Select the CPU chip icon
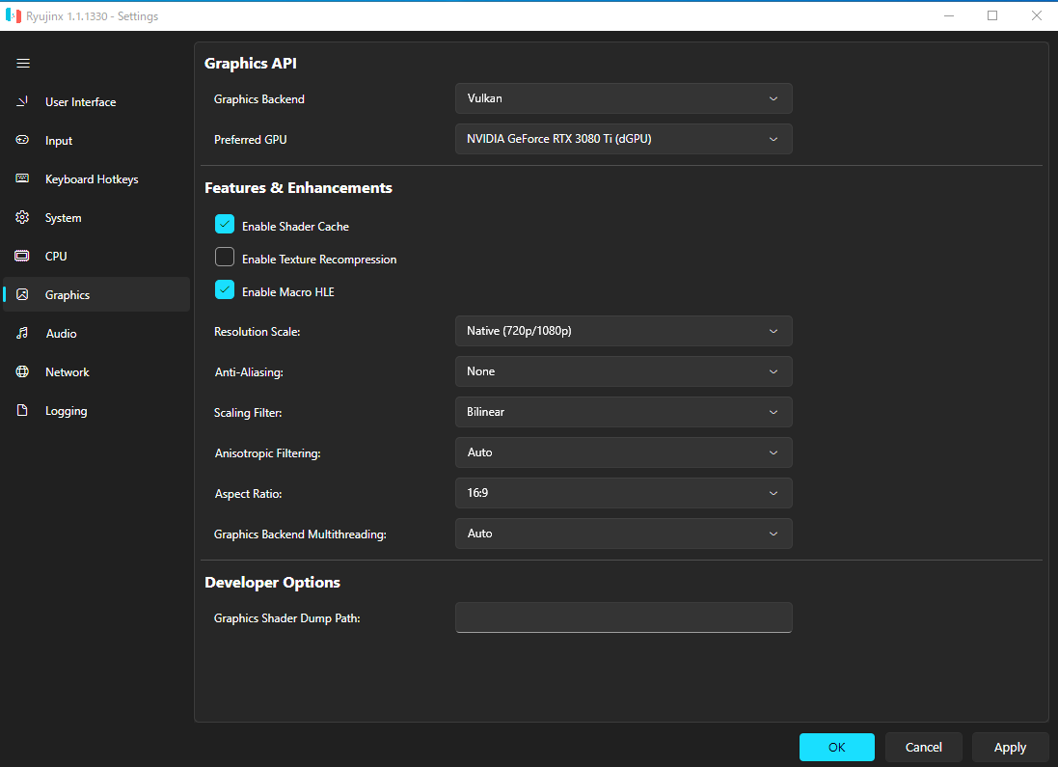 23,257
